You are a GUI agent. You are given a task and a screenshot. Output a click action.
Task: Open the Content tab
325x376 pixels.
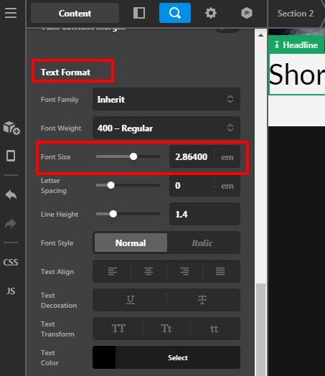[x=75, y=13]
